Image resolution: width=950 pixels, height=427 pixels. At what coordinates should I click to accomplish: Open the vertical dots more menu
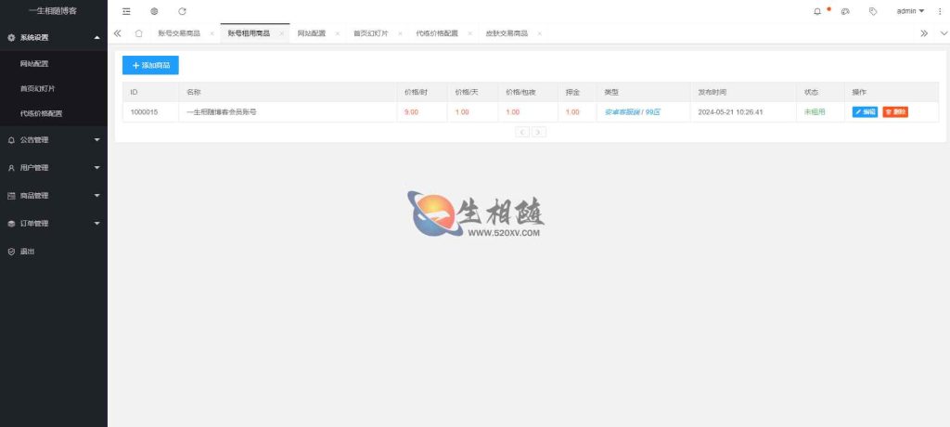pos(940,11)
